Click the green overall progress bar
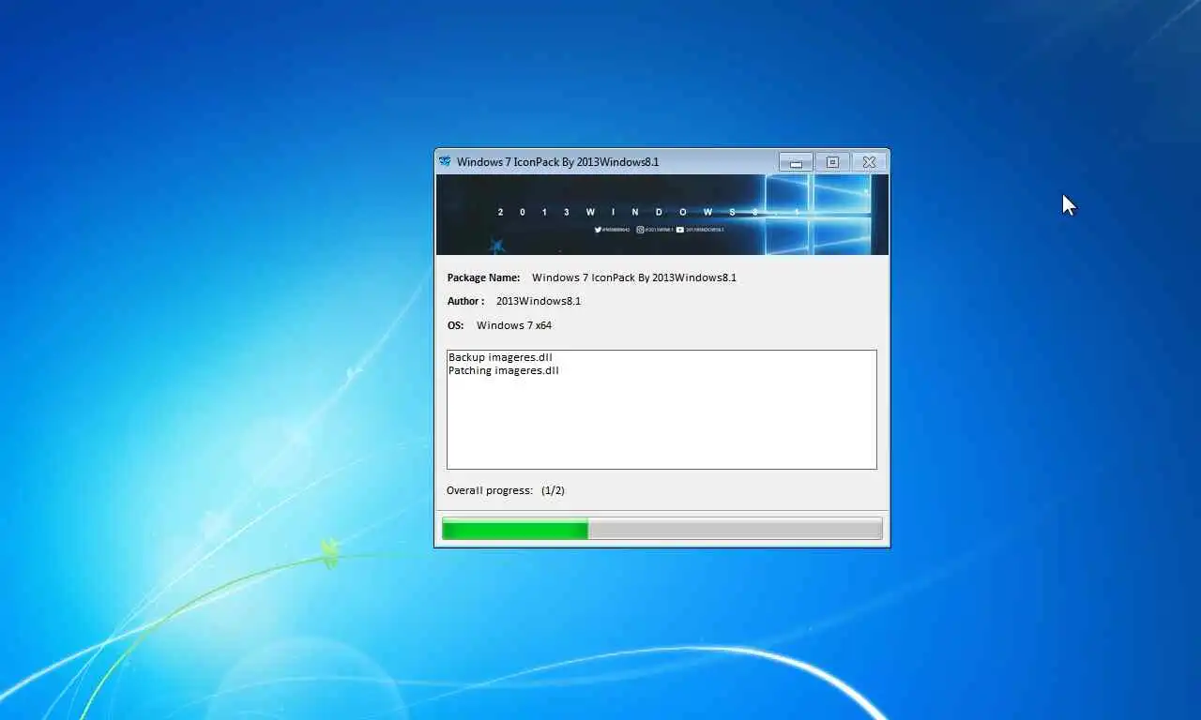The height and width of the screenshot is (720, 1201). click(x=661, y=529)
